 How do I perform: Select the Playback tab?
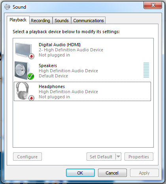tap(18, 20)
